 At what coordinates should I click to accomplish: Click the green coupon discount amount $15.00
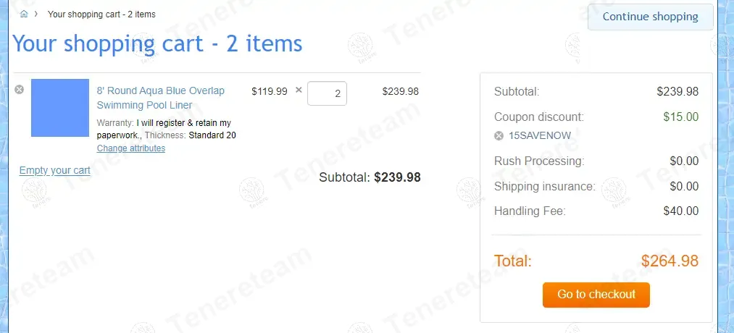tap(681, 117)
